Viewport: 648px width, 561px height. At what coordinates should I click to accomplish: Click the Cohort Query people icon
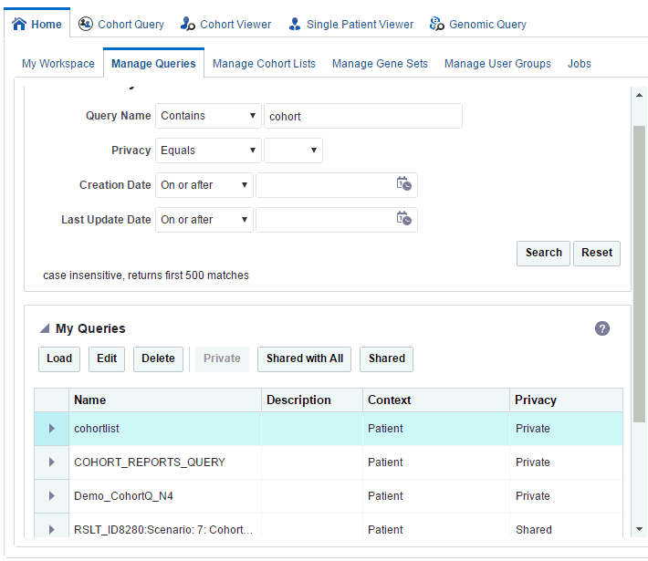click(86, 24)
